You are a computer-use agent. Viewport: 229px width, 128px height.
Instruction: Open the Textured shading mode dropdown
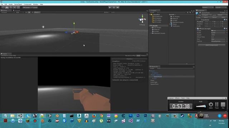[8, 12]
